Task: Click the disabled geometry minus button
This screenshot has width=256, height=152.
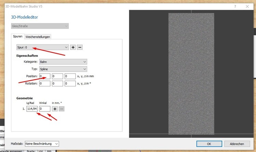Action: click(x=61, y=109)
